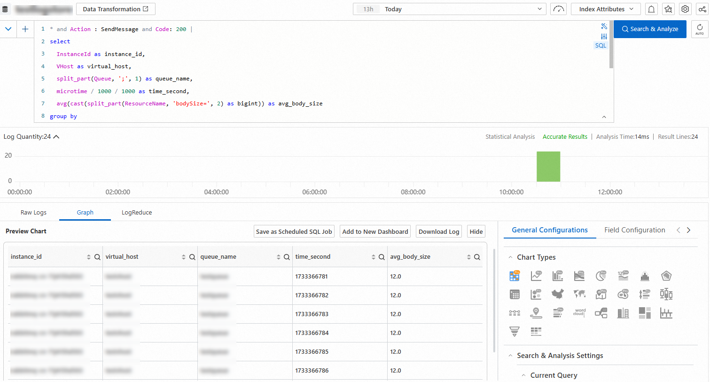
Task: Open query sliders settings icon in editor
Action: (x=604, y=36)
